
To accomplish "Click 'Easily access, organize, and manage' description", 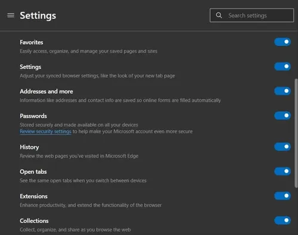I will coord(88,51).
